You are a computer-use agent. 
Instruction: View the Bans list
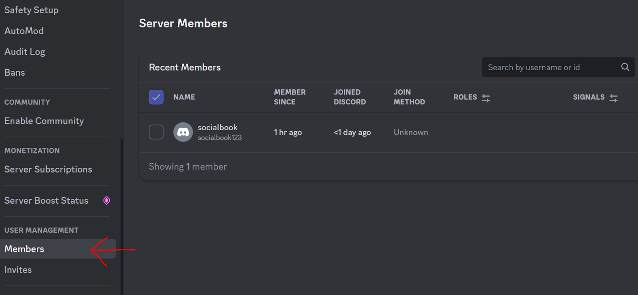(x=15, y=73)
